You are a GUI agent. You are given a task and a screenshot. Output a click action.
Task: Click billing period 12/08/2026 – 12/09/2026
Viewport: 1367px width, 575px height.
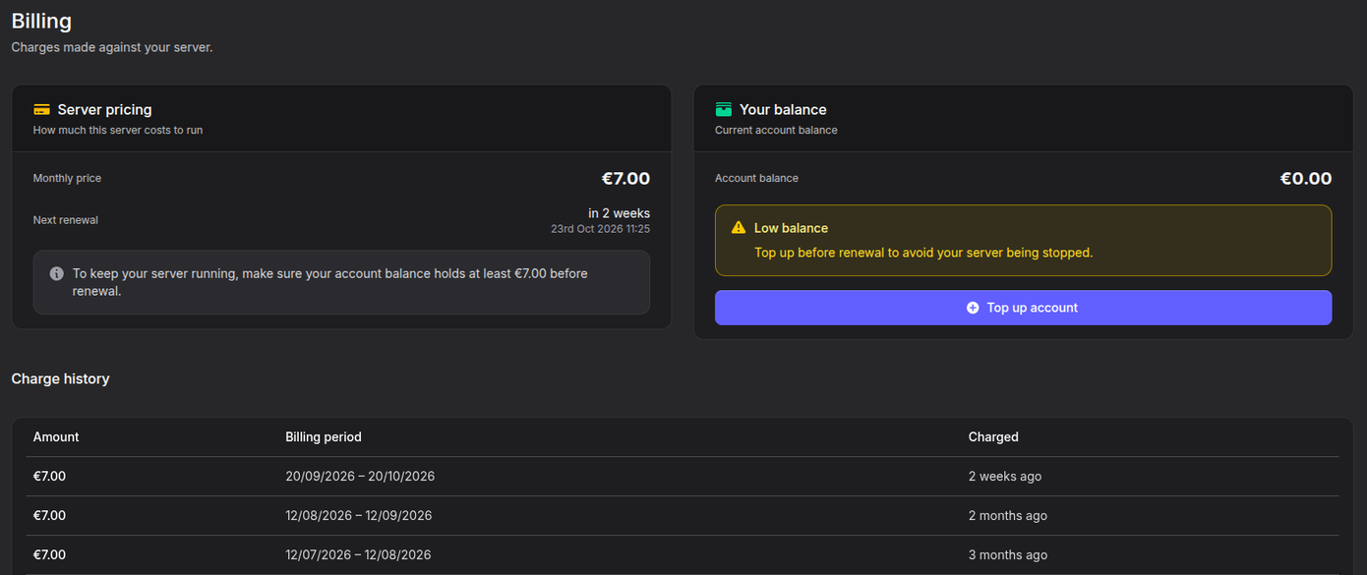[x=359, y=515]
